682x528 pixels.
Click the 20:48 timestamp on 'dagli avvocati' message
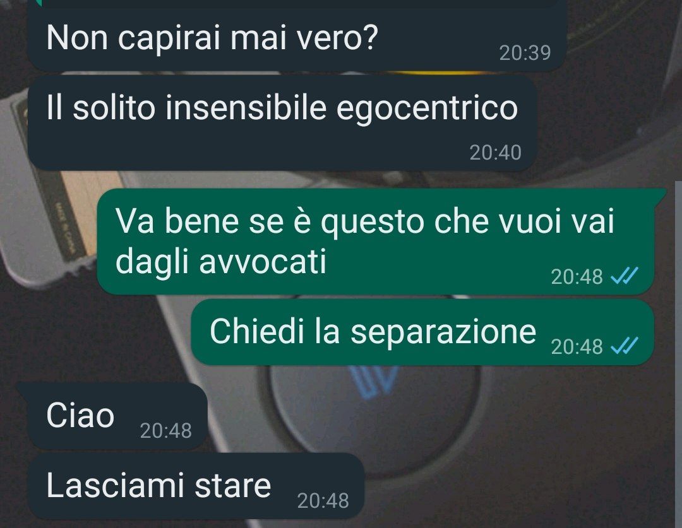pos(577,276)
